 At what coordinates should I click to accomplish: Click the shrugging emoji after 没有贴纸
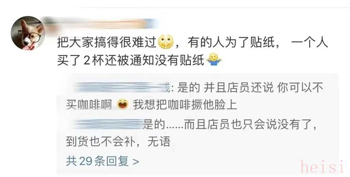pyautogui.click(x=214, y=59)
